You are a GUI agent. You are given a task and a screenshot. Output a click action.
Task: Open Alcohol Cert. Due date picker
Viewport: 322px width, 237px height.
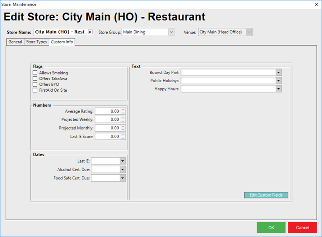click(122, 169)
